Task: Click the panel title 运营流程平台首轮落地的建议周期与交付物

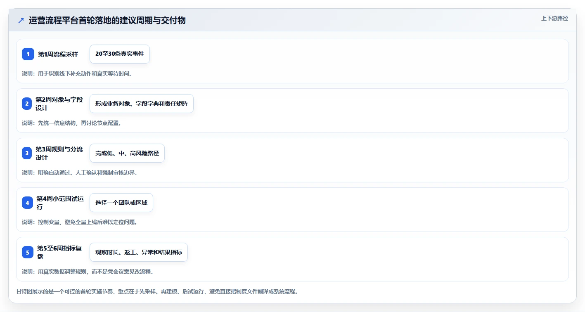Action: click(107, 21)
